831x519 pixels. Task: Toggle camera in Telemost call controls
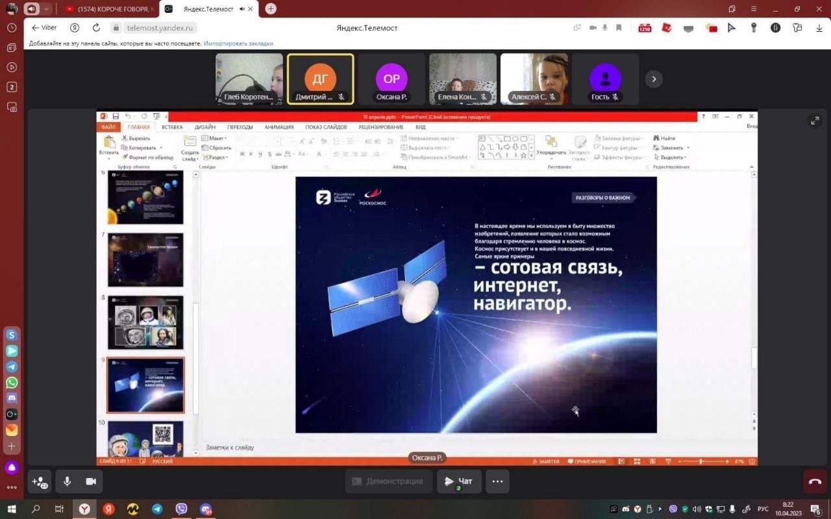click(90, 481)
